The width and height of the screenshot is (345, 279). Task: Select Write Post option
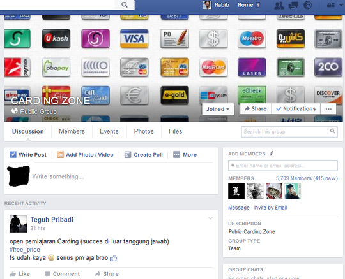[28, 155]
